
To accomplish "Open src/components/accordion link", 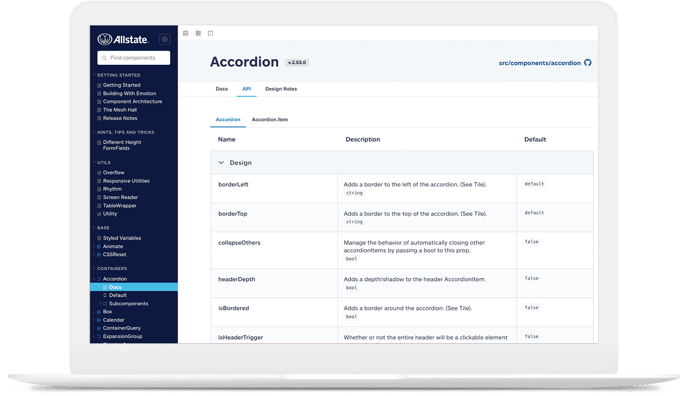I will tap(540, 63).
